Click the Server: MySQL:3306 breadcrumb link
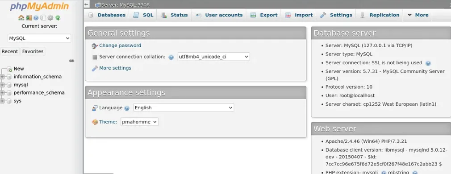 [x=125, y=5]
